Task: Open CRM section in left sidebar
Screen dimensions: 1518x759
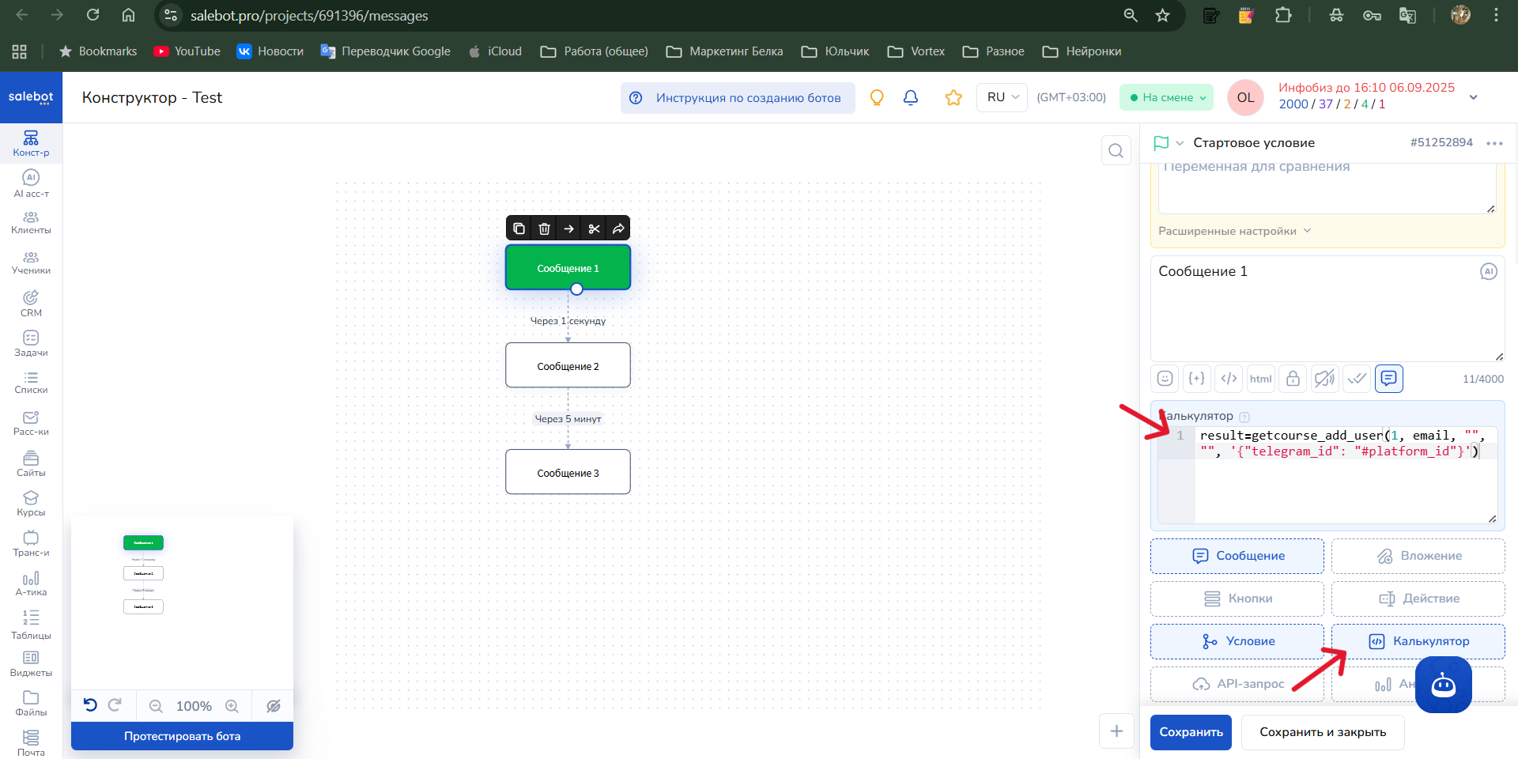Action: point(31,304)
